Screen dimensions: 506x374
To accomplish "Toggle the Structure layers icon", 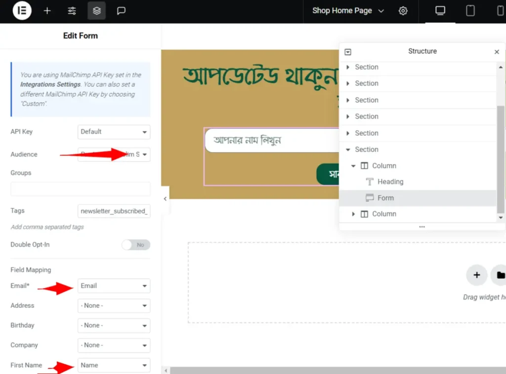I will tap(96, 11).
